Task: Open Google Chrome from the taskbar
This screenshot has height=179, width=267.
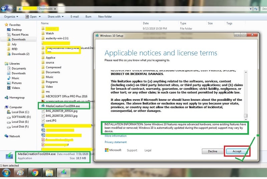Action: [x=35, y=173]
